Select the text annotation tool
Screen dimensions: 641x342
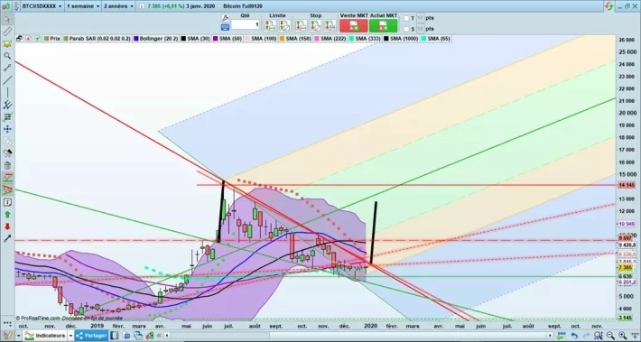click(x=7, y=202)
